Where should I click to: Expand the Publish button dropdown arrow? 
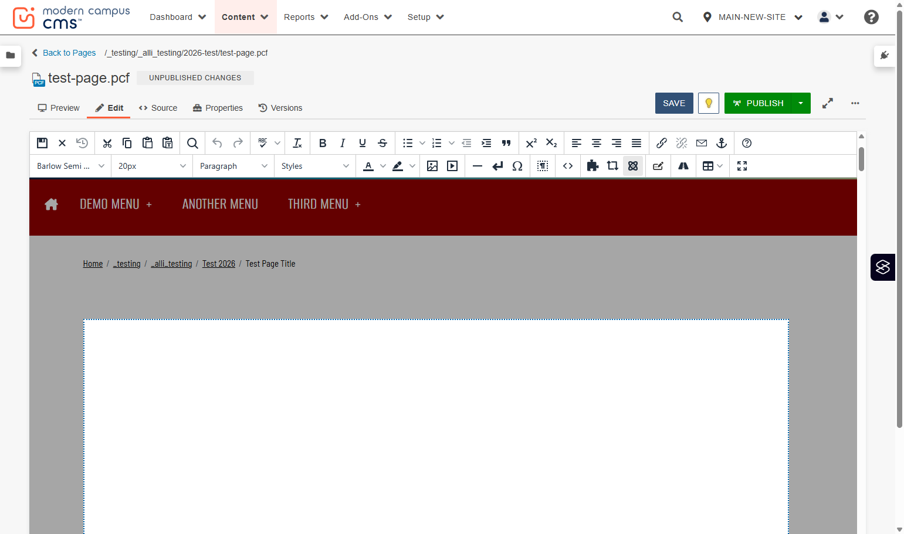point(801,103)
